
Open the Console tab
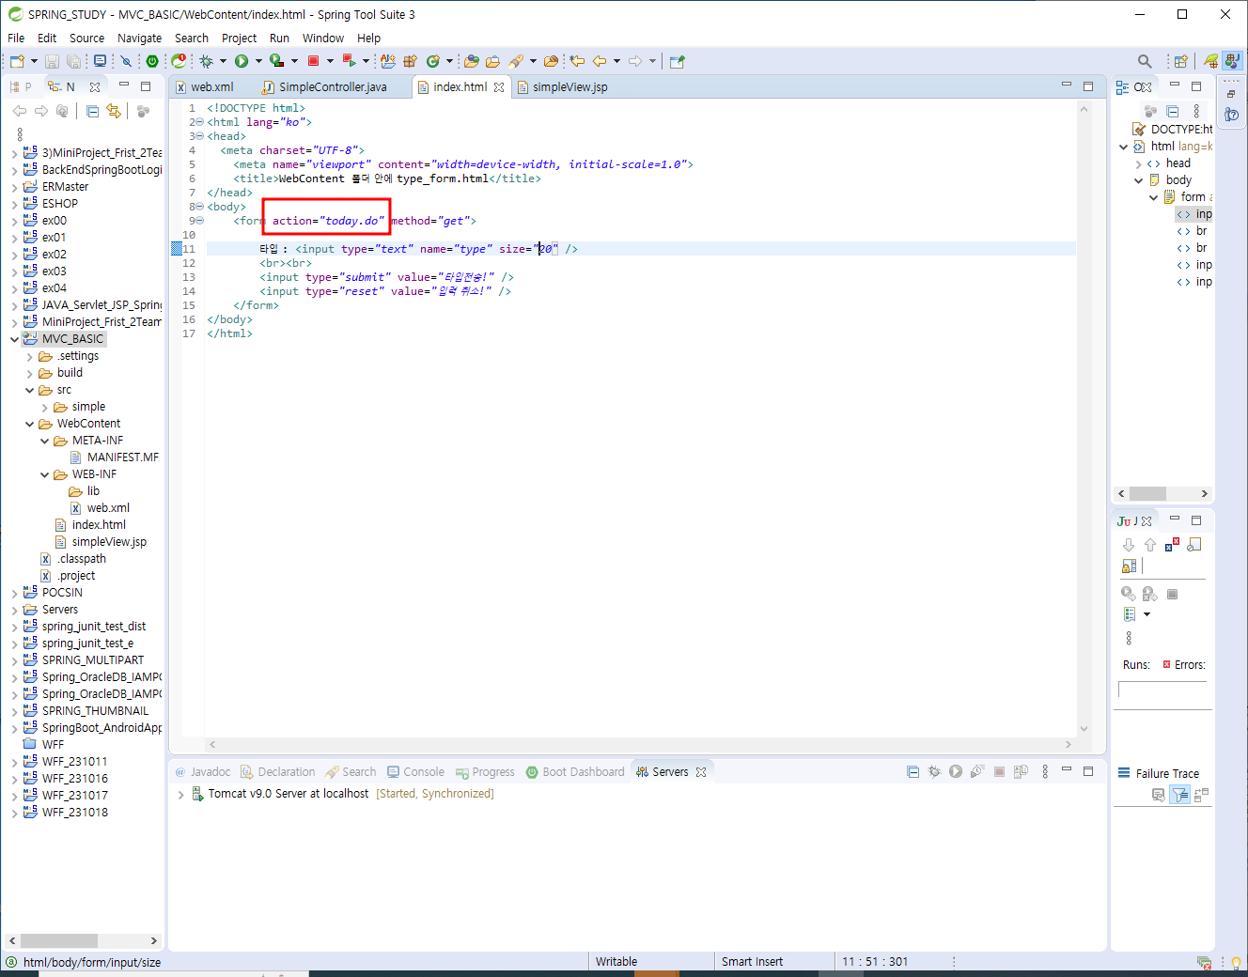pyautogui.click(x=415, y=771)
